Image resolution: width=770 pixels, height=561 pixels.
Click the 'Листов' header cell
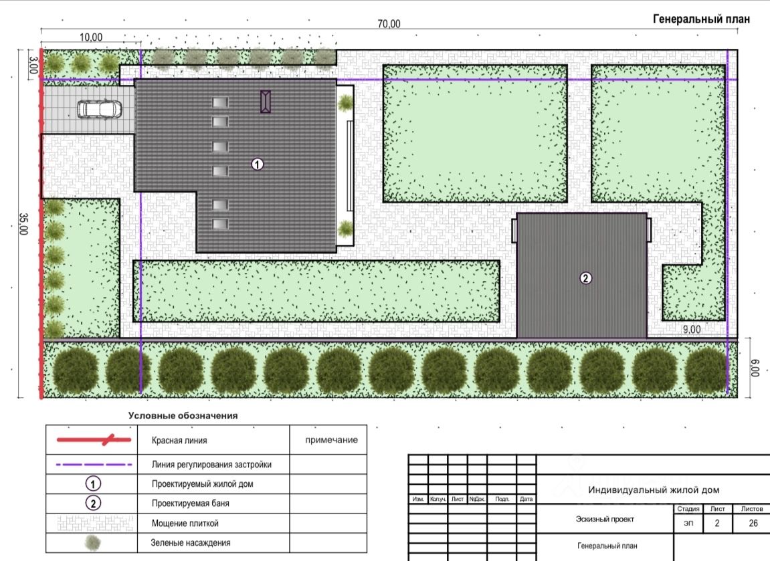point(751,508)
